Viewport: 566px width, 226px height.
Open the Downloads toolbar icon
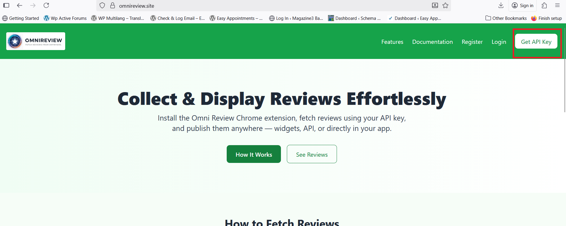pyautogui.click(x=501, y=5)
